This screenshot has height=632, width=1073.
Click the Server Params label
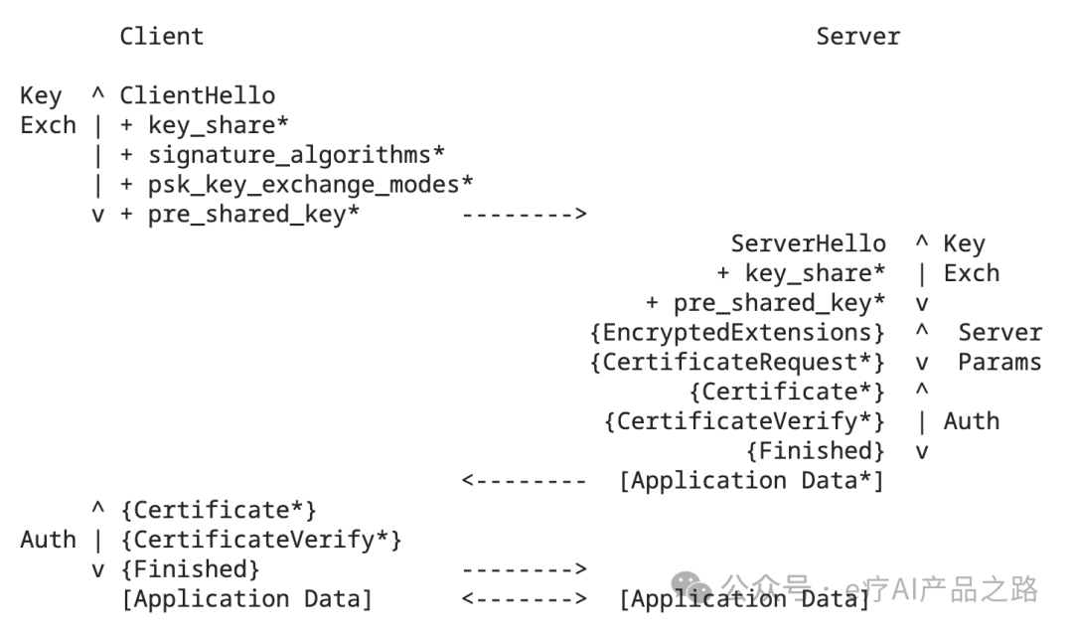click(999, 347)
